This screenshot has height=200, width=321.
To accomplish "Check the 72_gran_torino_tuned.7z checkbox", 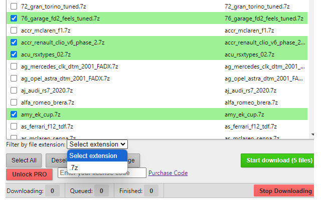I will [x=14, y=6].
